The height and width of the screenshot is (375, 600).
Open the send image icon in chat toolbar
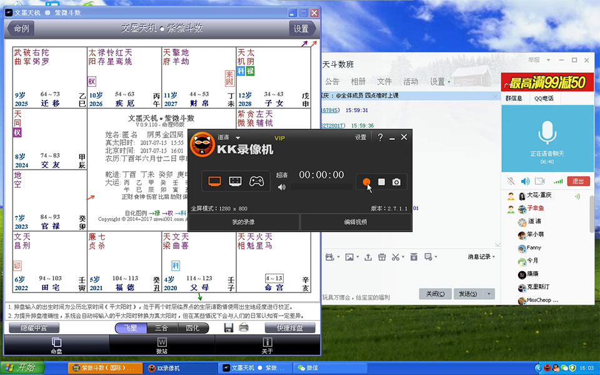point(349,257)
